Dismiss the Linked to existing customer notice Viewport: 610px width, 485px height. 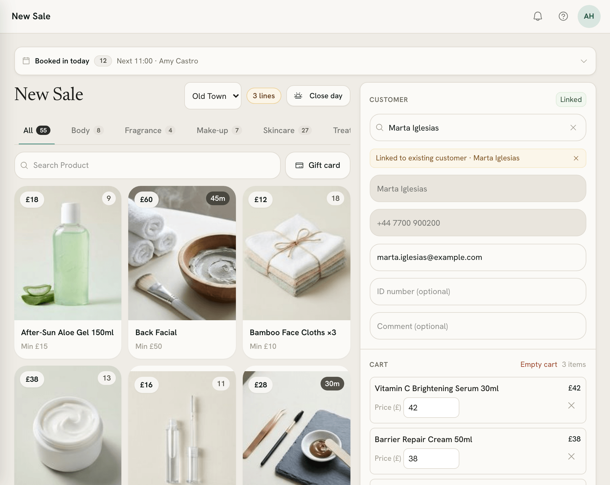tap(576, 158)
